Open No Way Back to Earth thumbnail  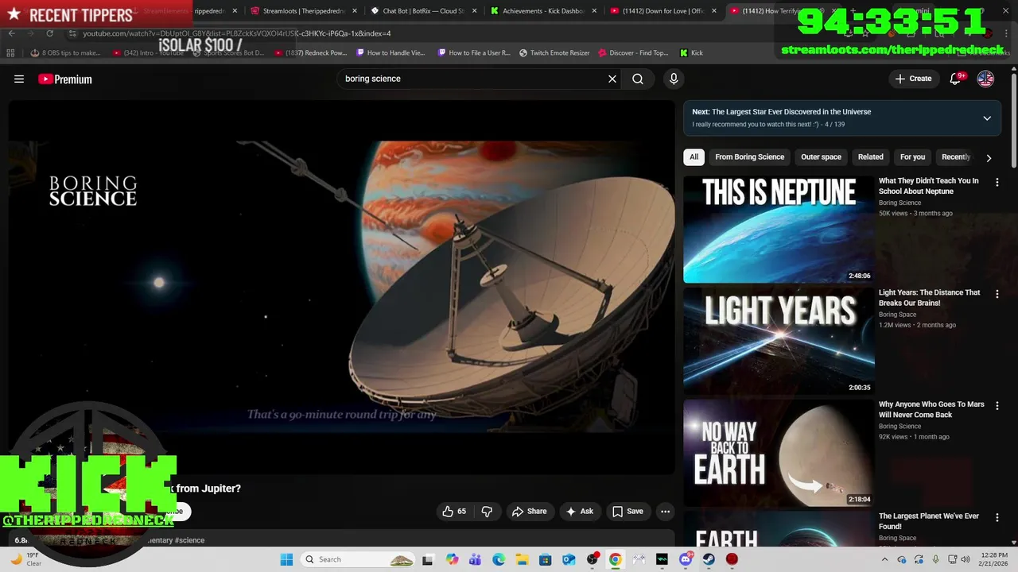click(x=779, y=453)
